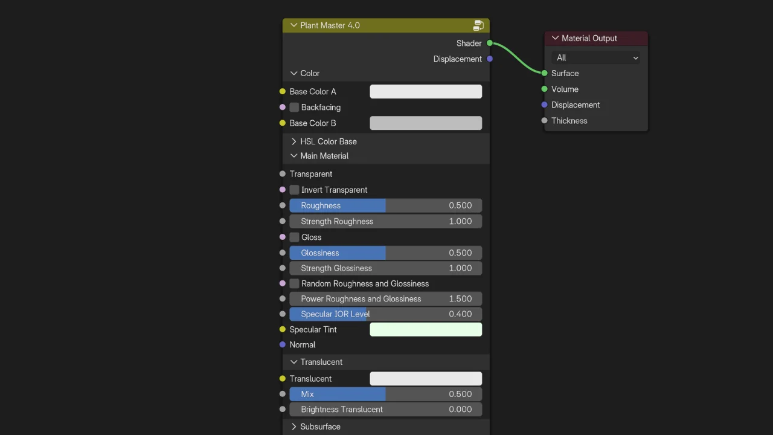The width and height of the screenshot is (773, 435).
Task: Click the node group edit icon on Plant Master header
Action: coord(478,25)
